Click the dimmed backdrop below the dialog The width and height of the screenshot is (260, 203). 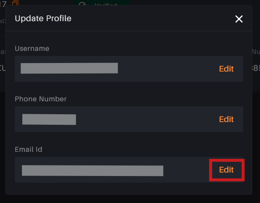[130, 199]
